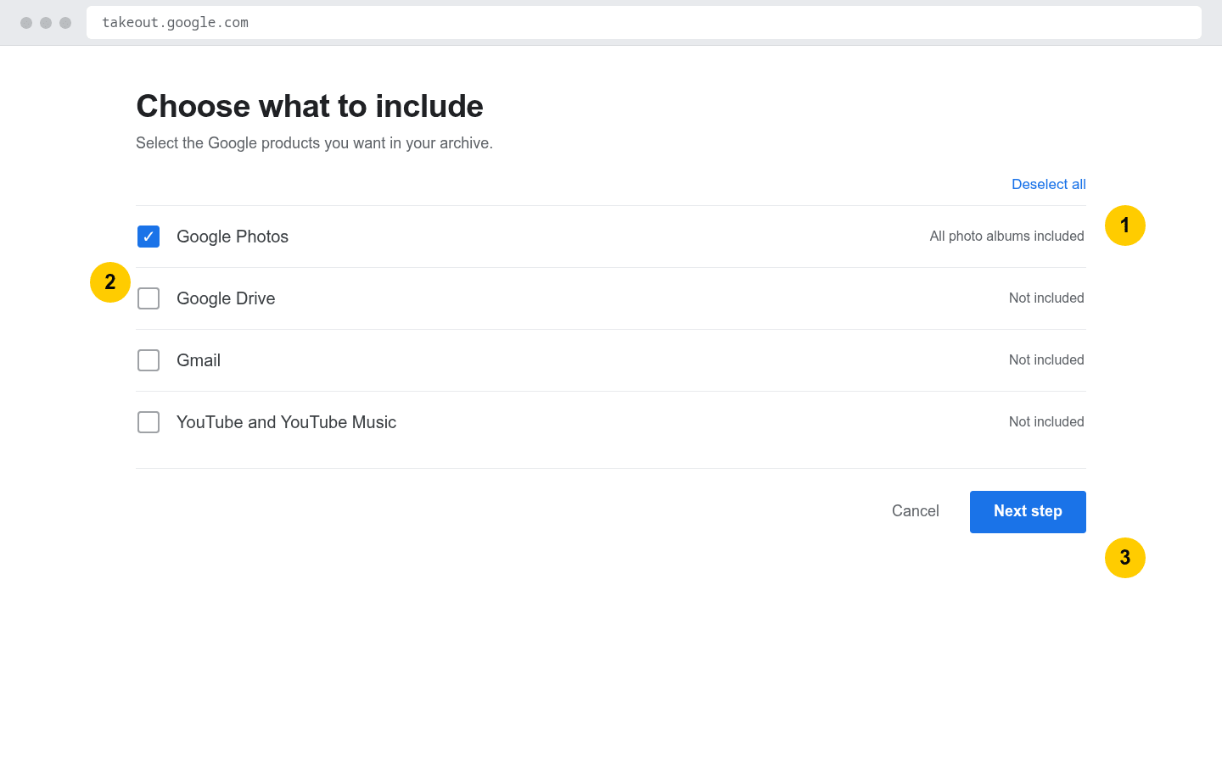Image resolution: width=1222 pixels, height=763 pixels.
Task: Proceed with the Next step button
Action: click(x=1028, y=512)
